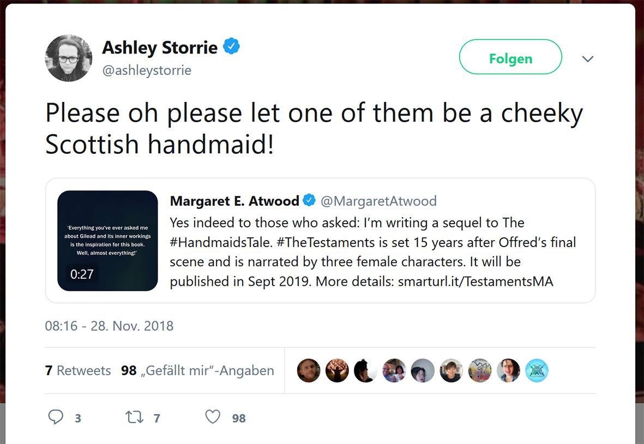
Task: Click Ashley Storrie's blue verified badge
Action: tap(231, 46)
